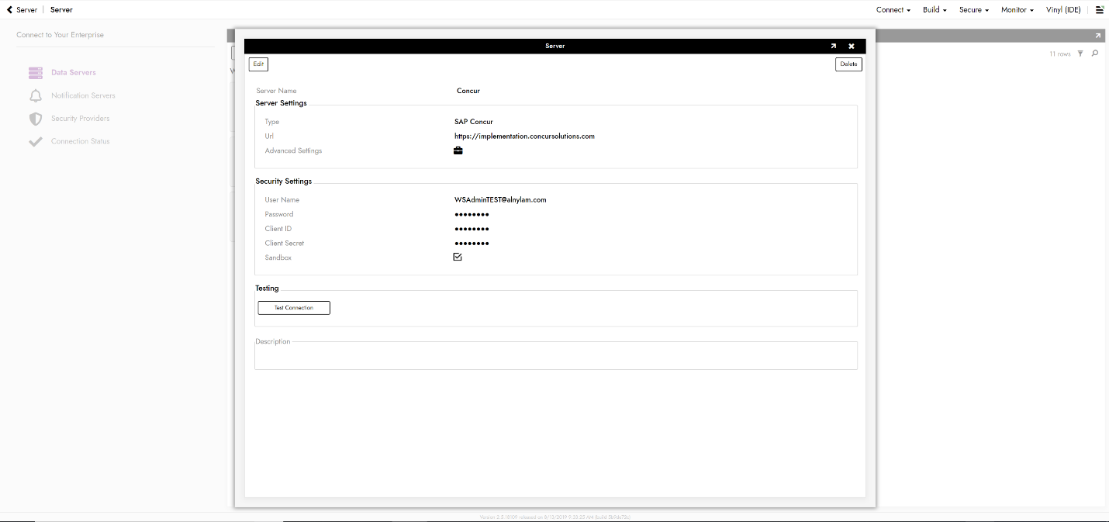Screen dimensions: 1109x522
Task: Click the Edit button
Action: pyautogui.click(x=258, y=64)
